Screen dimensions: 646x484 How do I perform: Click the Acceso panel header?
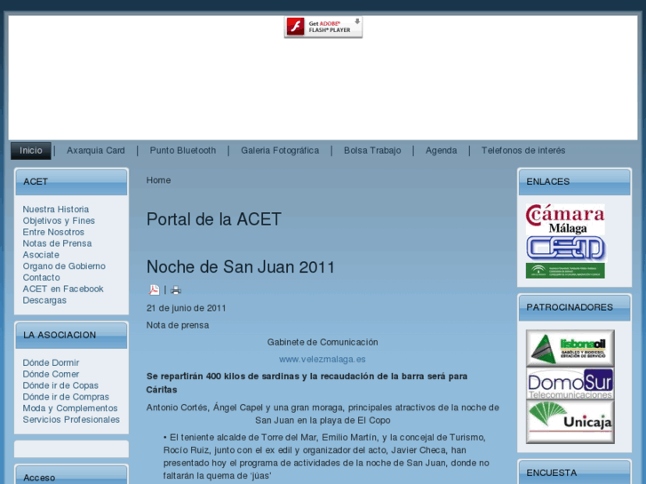coord(71,477)
